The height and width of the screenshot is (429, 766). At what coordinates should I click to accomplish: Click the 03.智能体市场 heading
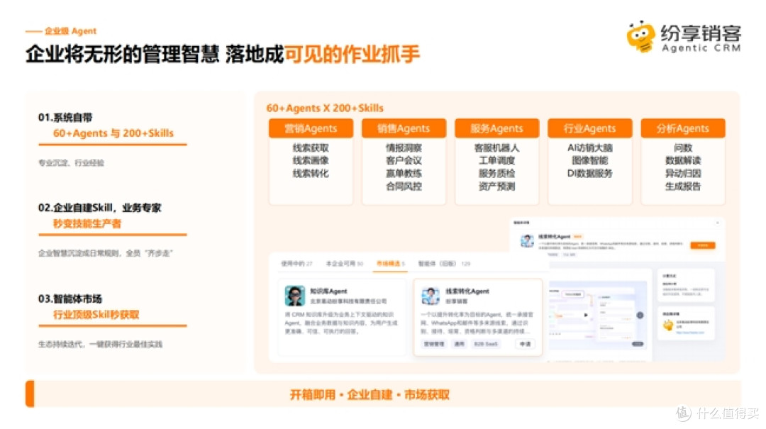(x=70, y=299)
